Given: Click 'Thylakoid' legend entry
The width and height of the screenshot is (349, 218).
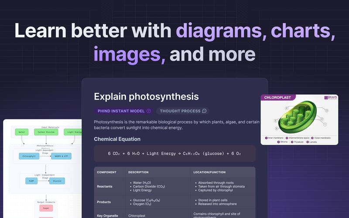Looking at the screenshot, I should click(297, 142).
